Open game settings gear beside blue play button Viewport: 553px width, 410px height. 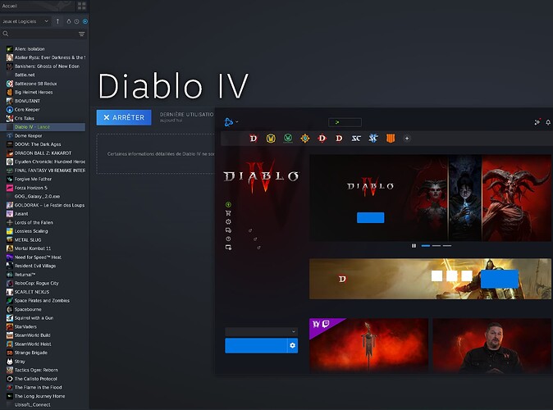(292, 345)
